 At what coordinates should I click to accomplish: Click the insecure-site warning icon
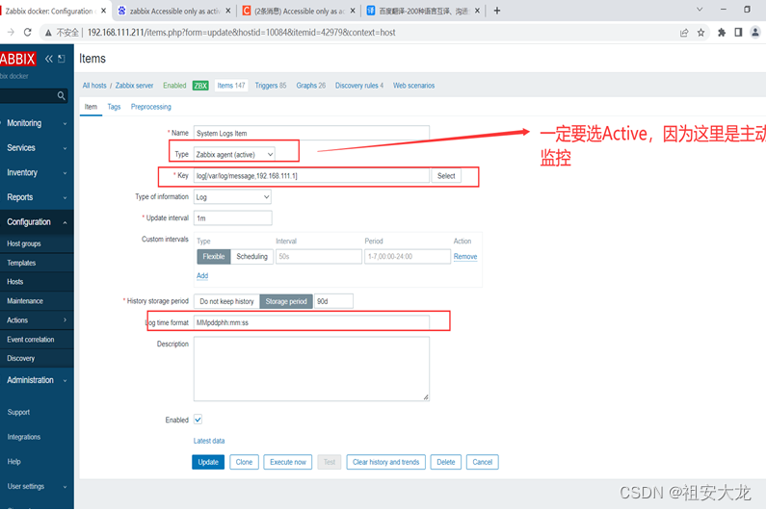coord(48,33)
